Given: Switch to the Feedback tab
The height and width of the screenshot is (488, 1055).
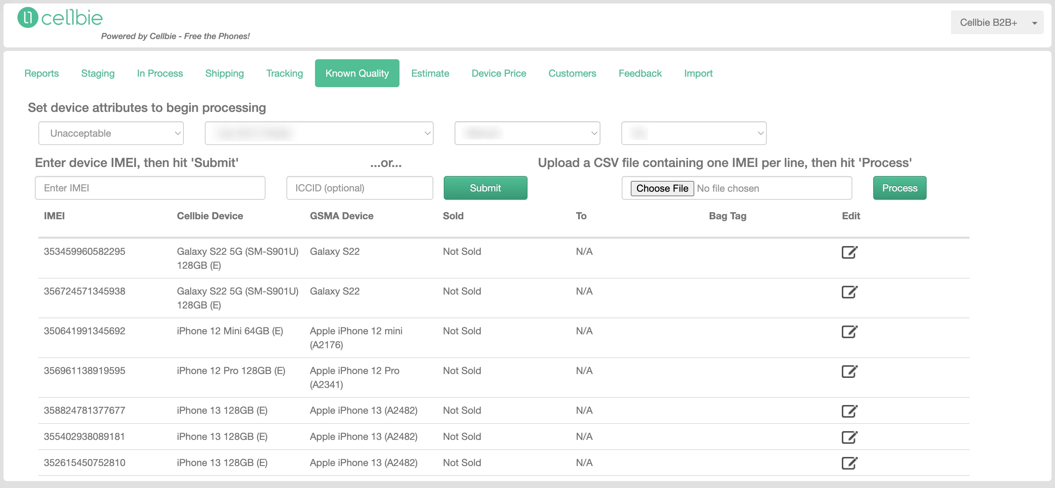Looking at the screenshot, I should coord(640,73).
